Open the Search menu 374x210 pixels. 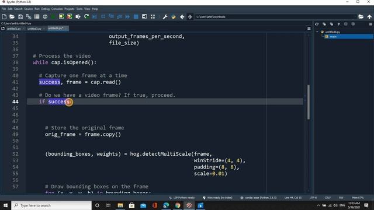click(x=18, y=9)
